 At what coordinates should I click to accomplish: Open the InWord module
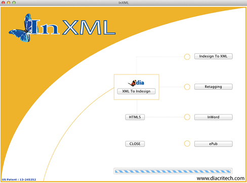click(x=213, y=117)
